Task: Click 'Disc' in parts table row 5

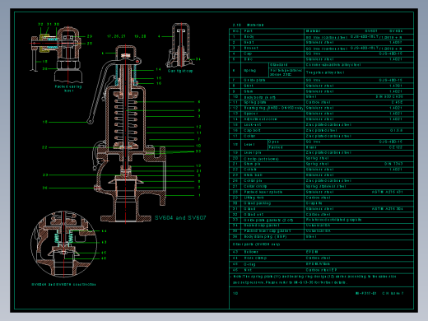Action: coord(249,59)
